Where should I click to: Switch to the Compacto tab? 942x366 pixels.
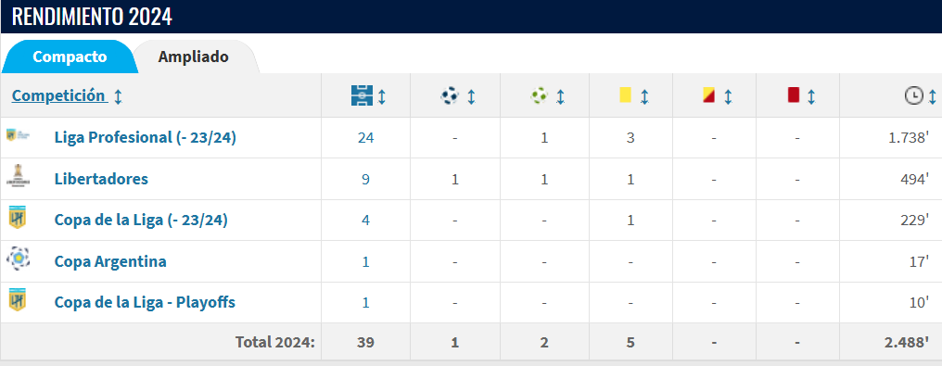pos(70,57)
